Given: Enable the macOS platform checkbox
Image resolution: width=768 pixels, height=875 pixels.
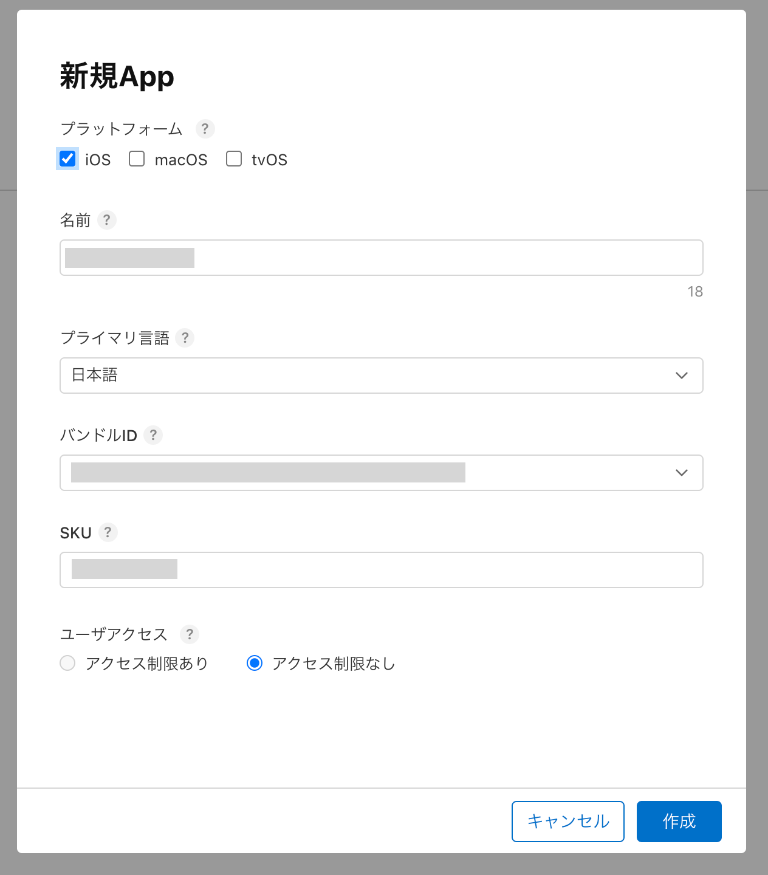Looking at the screenshot, I should pyautogui.click(x=137, y=159).
